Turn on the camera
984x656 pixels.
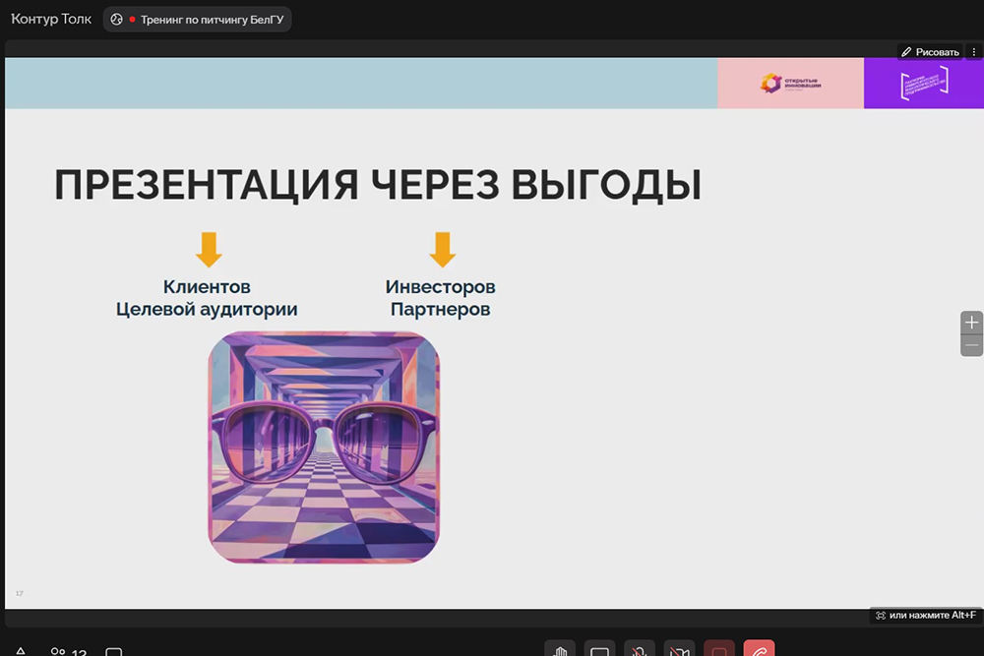[x=679, y=650]
